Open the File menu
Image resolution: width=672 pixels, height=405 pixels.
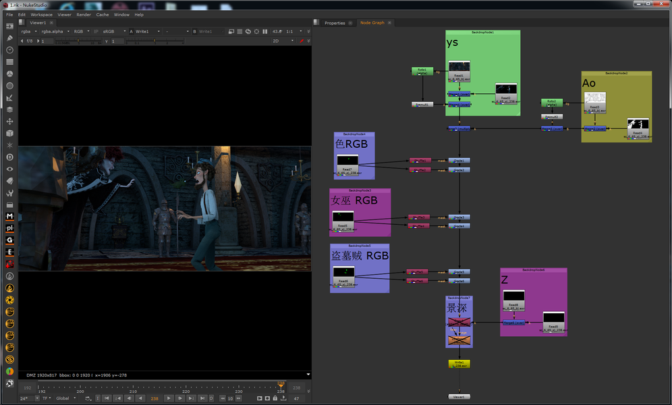coord(9,15)
